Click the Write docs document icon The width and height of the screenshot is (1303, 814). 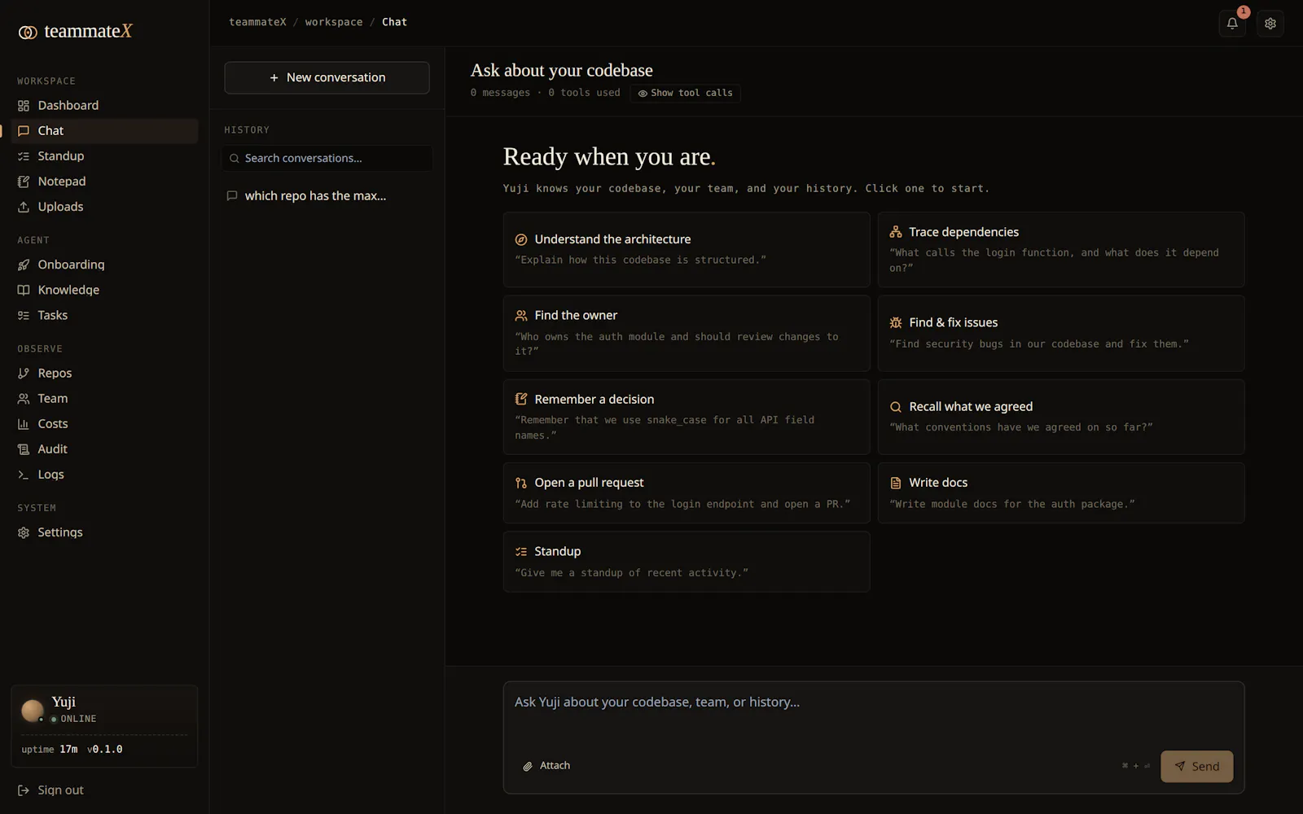click(x=896, y=483)
